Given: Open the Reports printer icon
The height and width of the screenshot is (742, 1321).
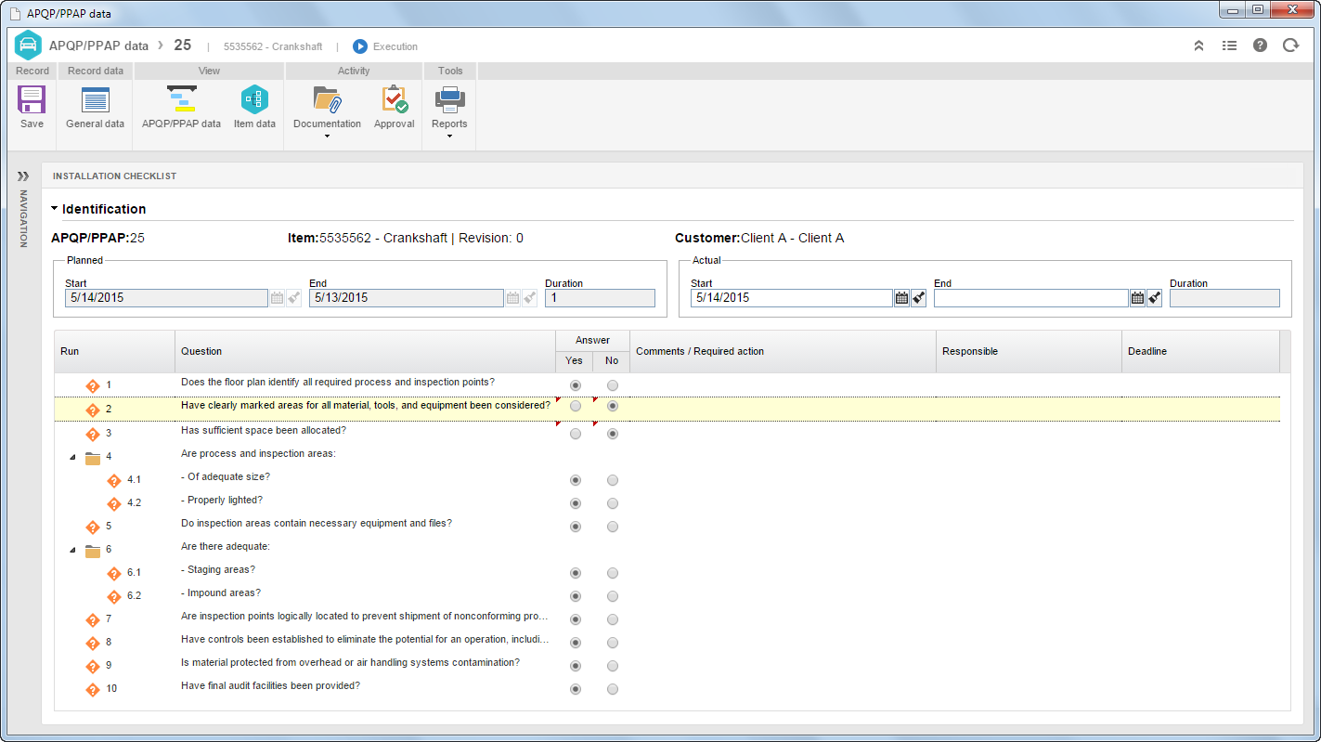Looking at the screenshot, I should tap(449, 99).
